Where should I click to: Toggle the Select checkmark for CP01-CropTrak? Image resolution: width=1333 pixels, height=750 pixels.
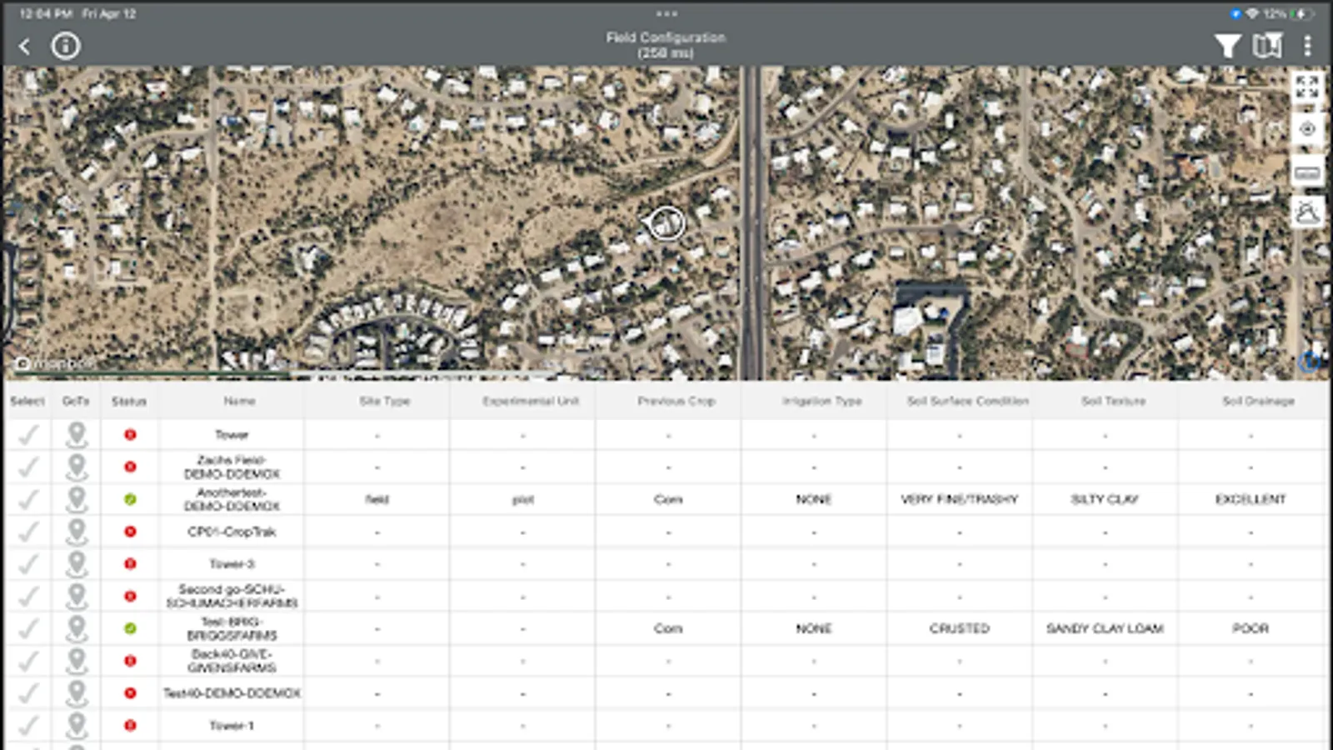29,532
